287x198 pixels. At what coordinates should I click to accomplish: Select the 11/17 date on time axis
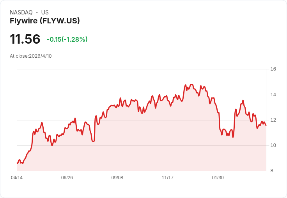[168, 178]
